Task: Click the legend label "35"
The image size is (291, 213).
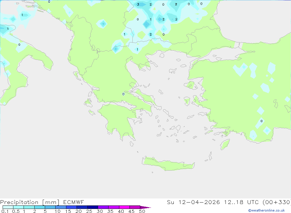Action: coord(110,211)
